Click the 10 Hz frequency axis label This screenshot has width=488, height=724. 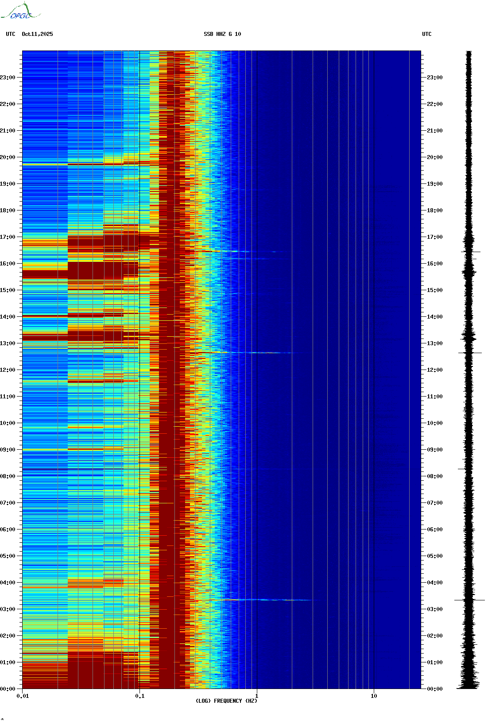click(374, 696)
